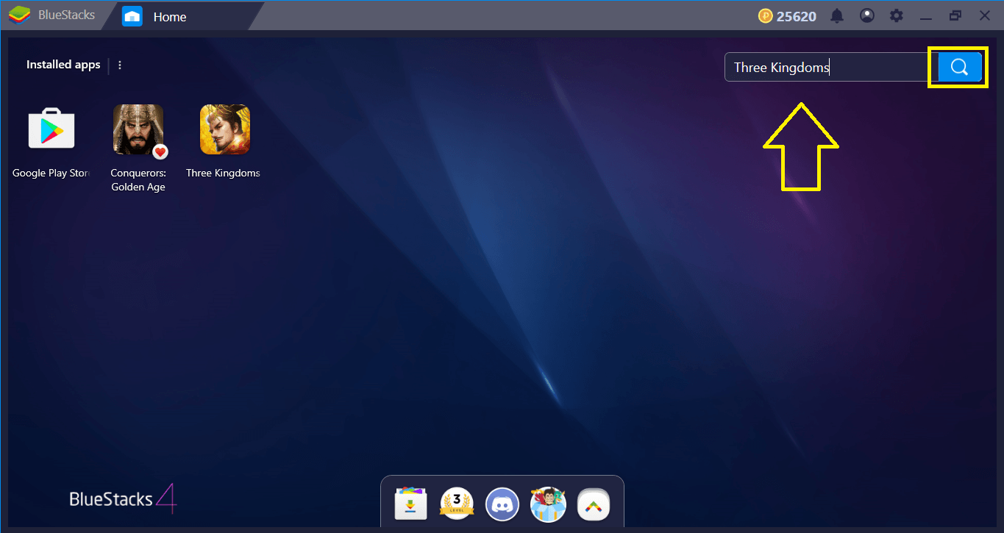The height and width of the screenshot is (533, 1004).
Task: Open the Google Play Store app
Action: click(x=51, y=129)
